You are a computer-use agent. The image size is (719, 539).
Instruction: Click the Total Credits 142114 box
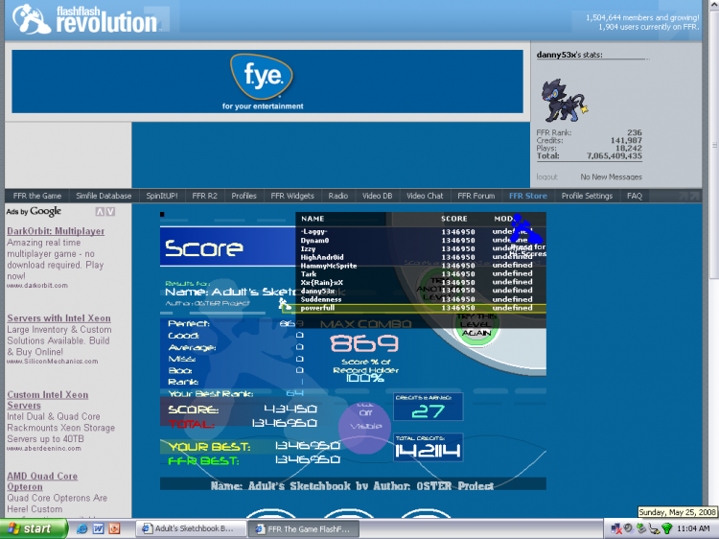(429, 447)
